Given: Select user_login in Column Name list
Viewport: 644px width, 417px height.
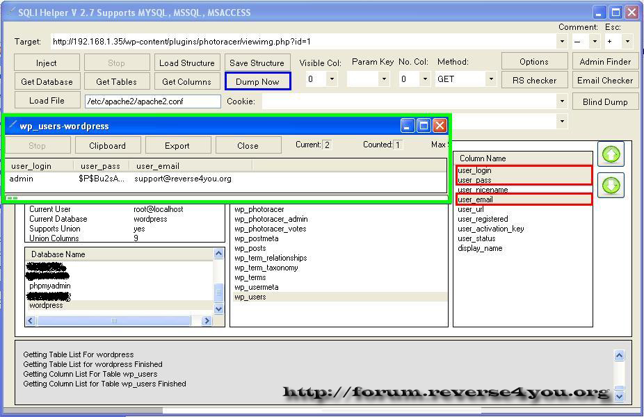Looking at the screenshot, I should 523,170.
